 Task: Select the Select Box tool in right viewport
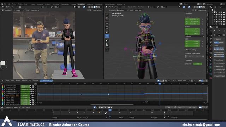pos(107,14)
